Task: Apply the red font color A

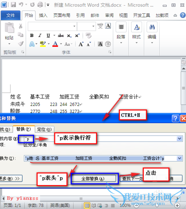Action: click(55, 44)
